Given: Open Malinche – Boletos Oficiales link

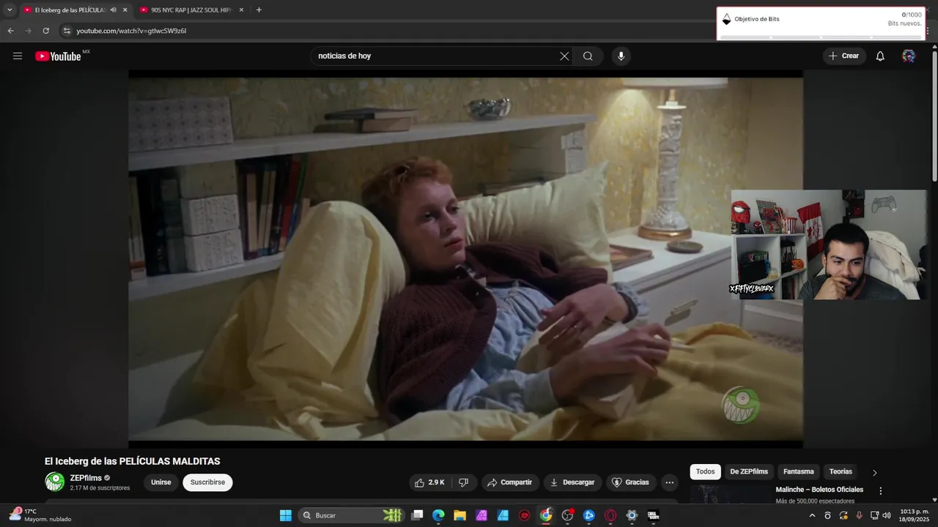Looking at the screenshot, I should pos(819,490).
